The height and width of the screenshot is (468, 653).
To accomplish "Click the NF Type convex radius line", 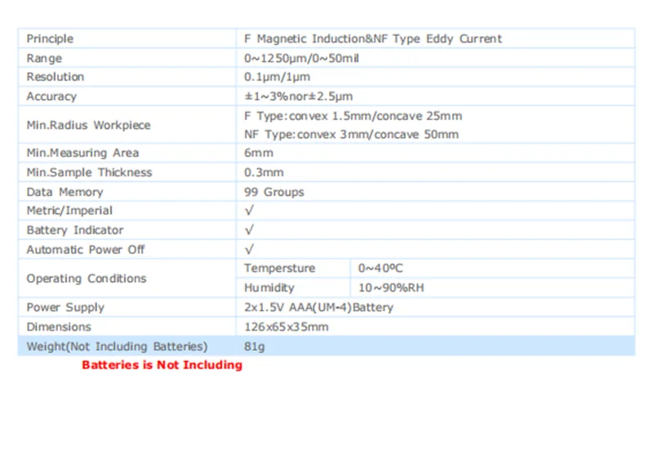I will (352, 135).
